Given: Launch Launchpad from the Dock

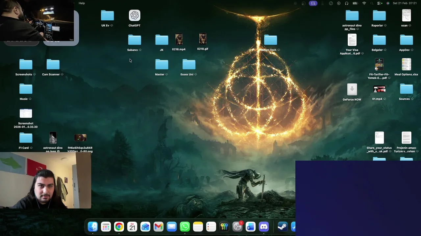Looking at the screenshot, I should point(106,226).
